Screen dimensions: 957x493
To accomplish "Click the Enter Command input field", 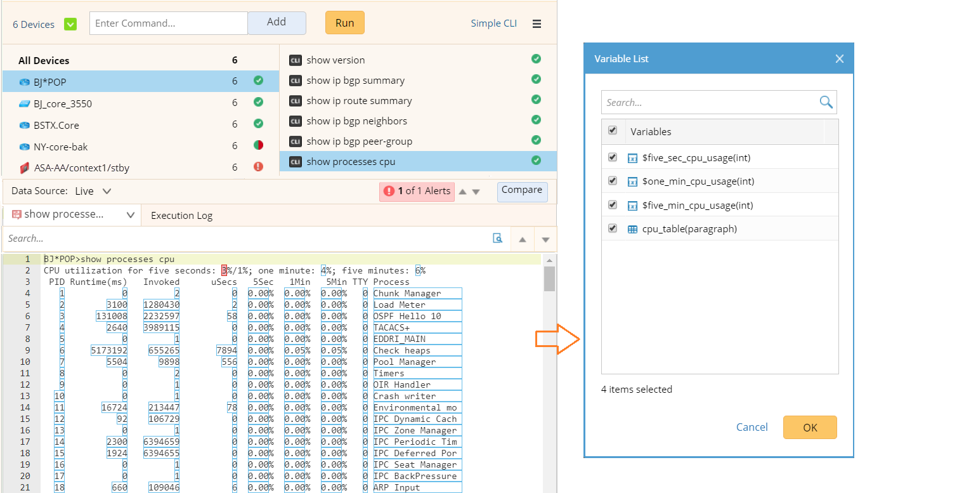I will click(168, 23).
